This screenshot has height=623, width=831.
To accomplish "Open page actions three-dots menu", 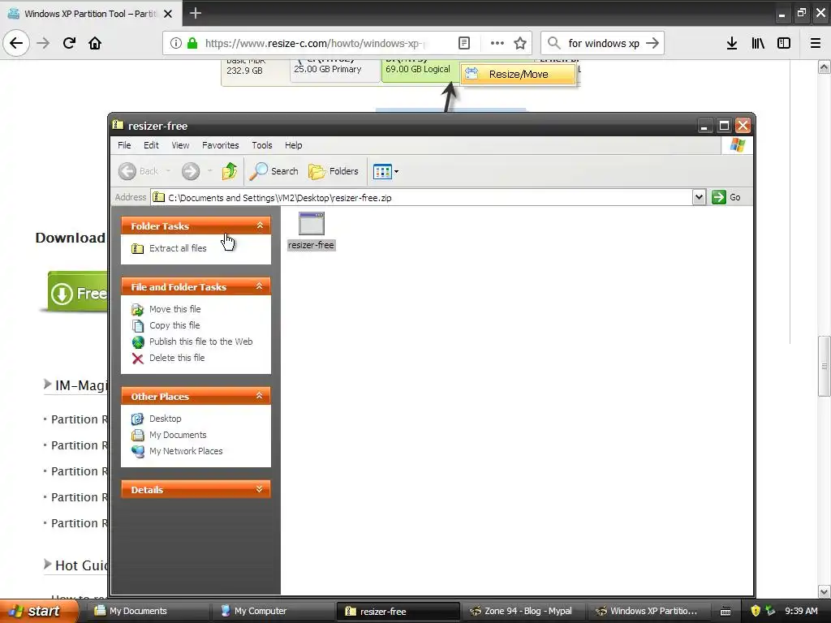I will click(x=497, y=43).
